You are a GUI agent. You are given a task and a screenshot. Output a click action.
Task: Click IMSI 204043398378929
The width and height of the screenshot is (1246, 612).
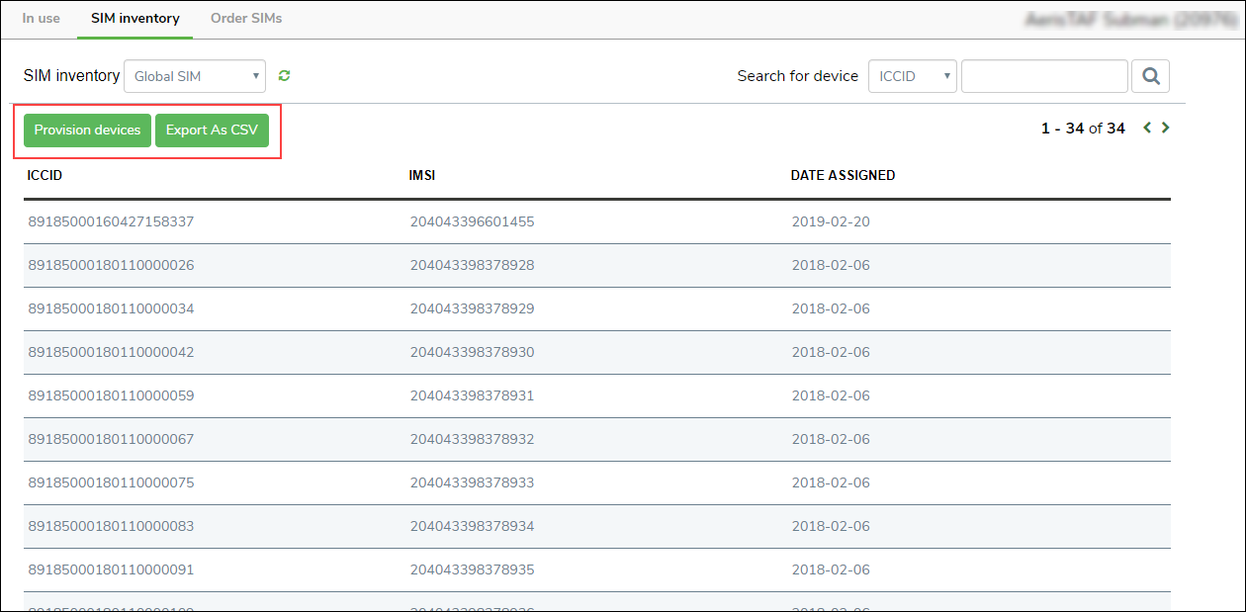pyautogui.click(x=473, y=309)
